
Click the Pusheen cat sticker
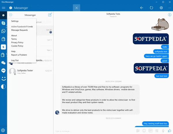tap(160, 24)
